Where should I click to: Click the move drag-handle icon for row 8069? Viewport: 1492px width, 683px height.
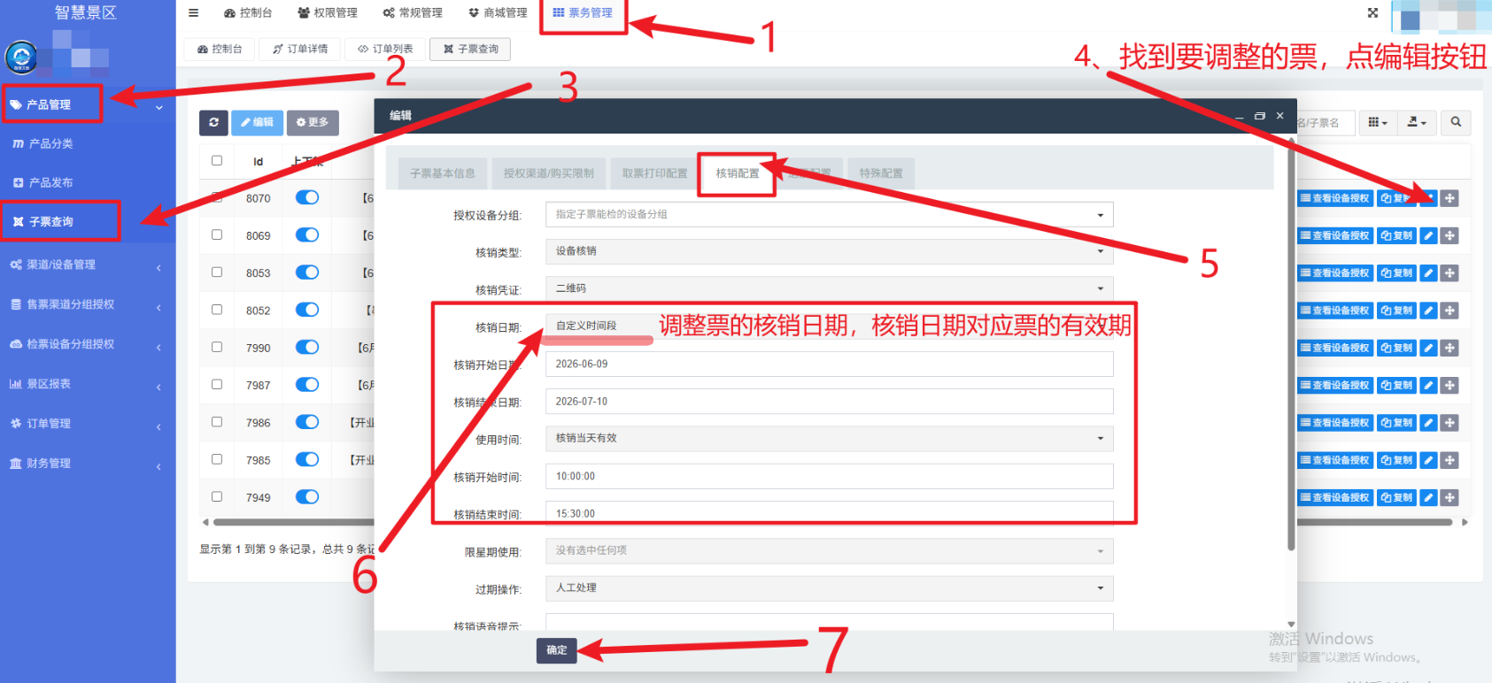click(x=1449, y=236)
